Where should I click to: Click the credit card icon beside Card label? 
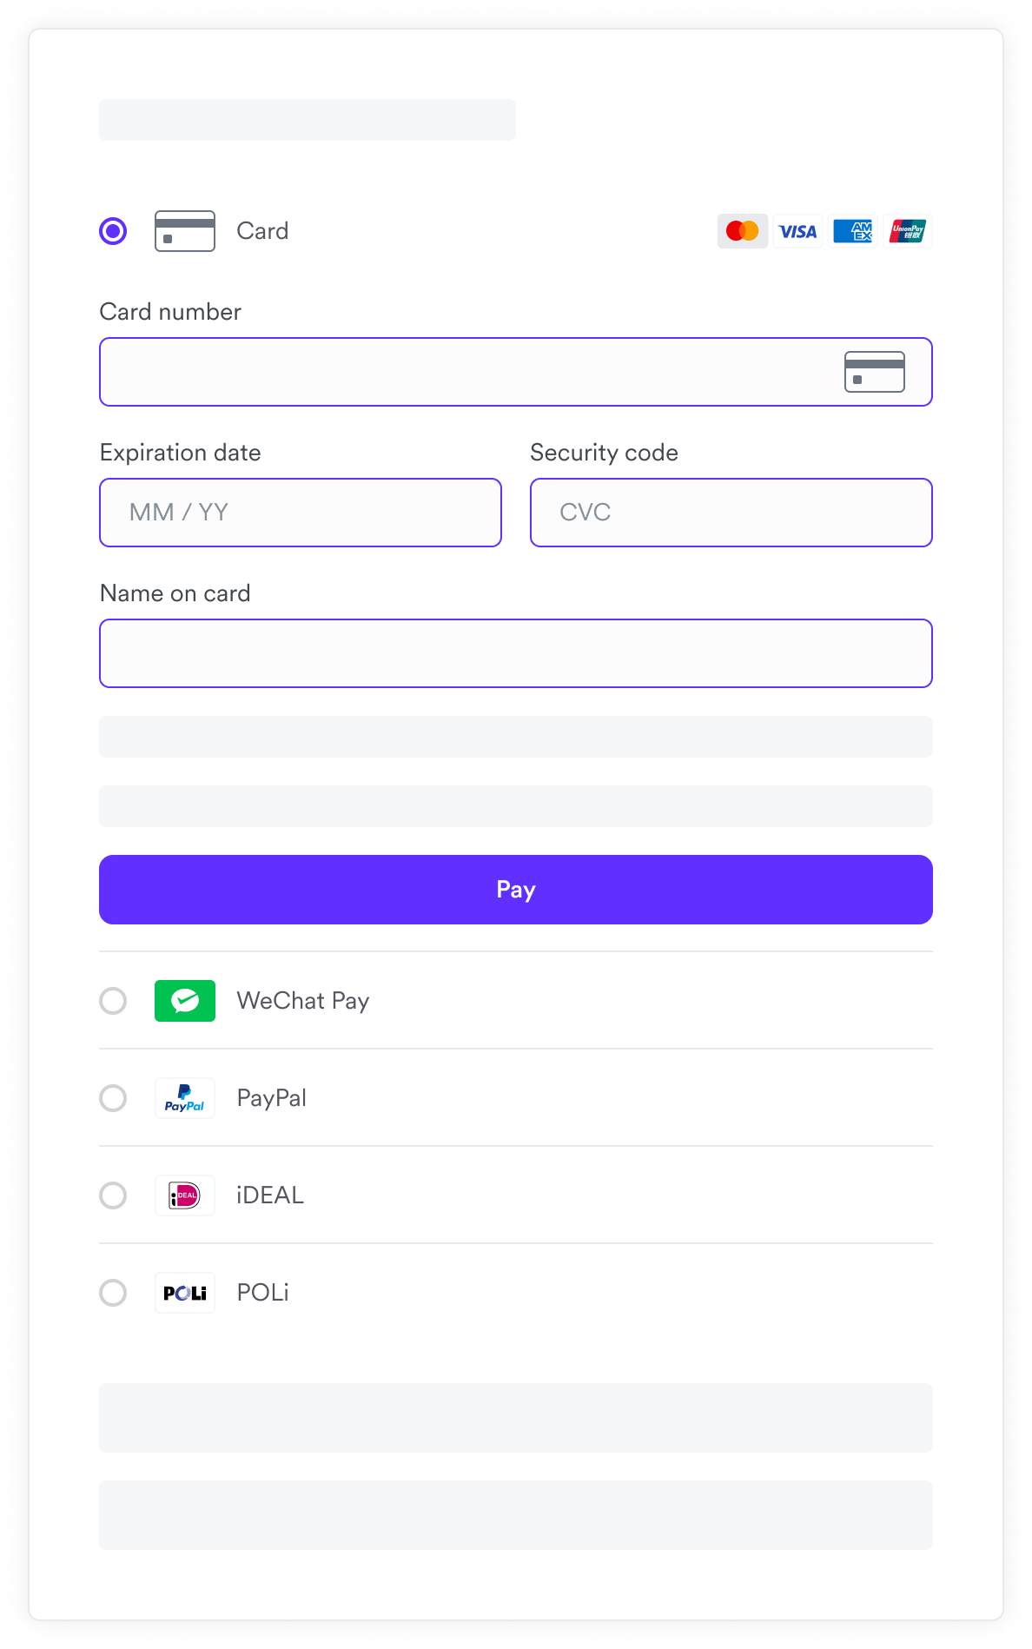[x=185, y=231]
